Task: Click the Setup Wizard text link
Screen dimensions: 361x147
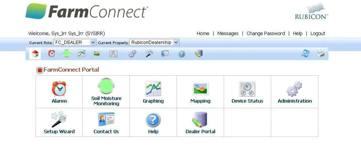Action: coord(59,132)
